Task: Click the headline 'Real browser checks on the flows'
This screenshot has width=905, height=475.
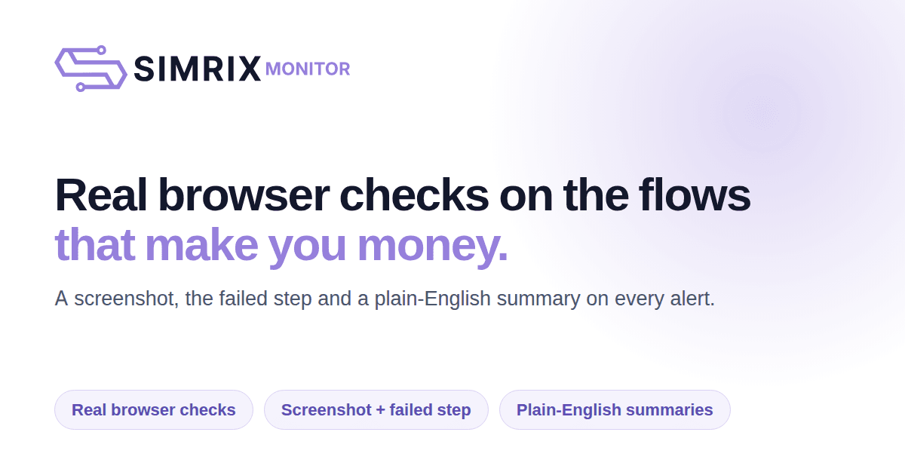Action: [403, 195]
